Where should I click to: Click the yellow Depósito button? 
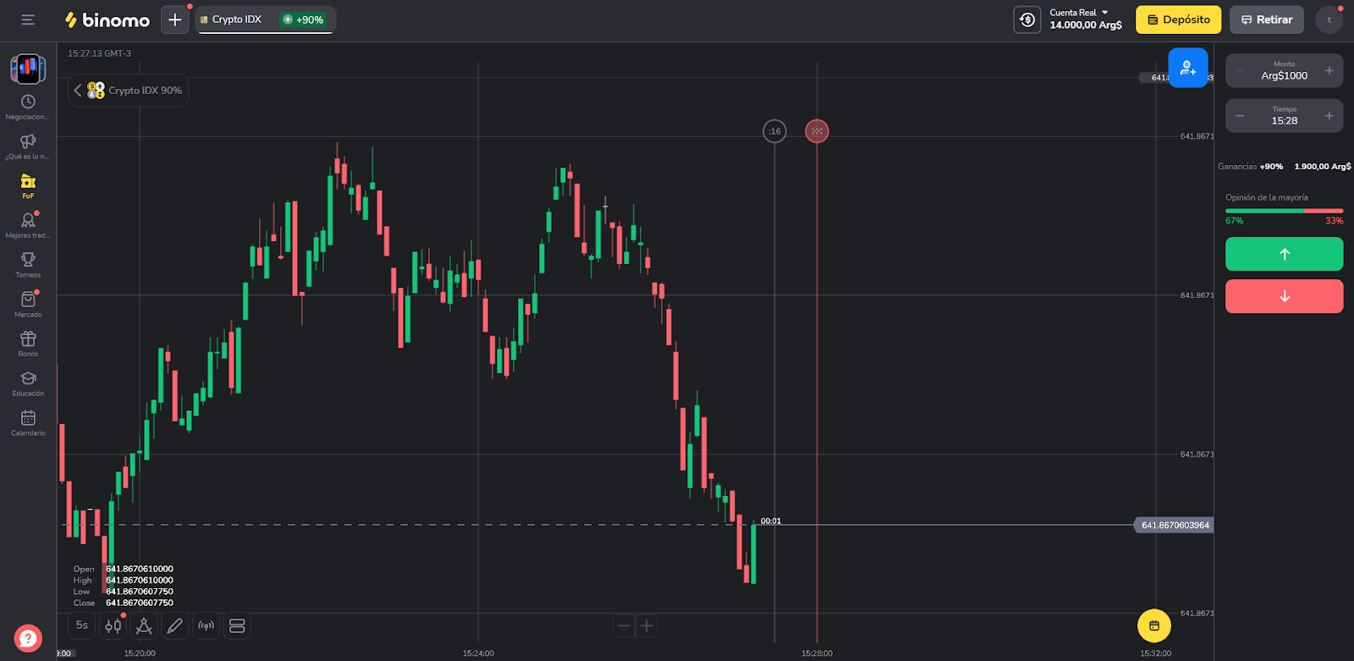click(x=1178, y=19)
